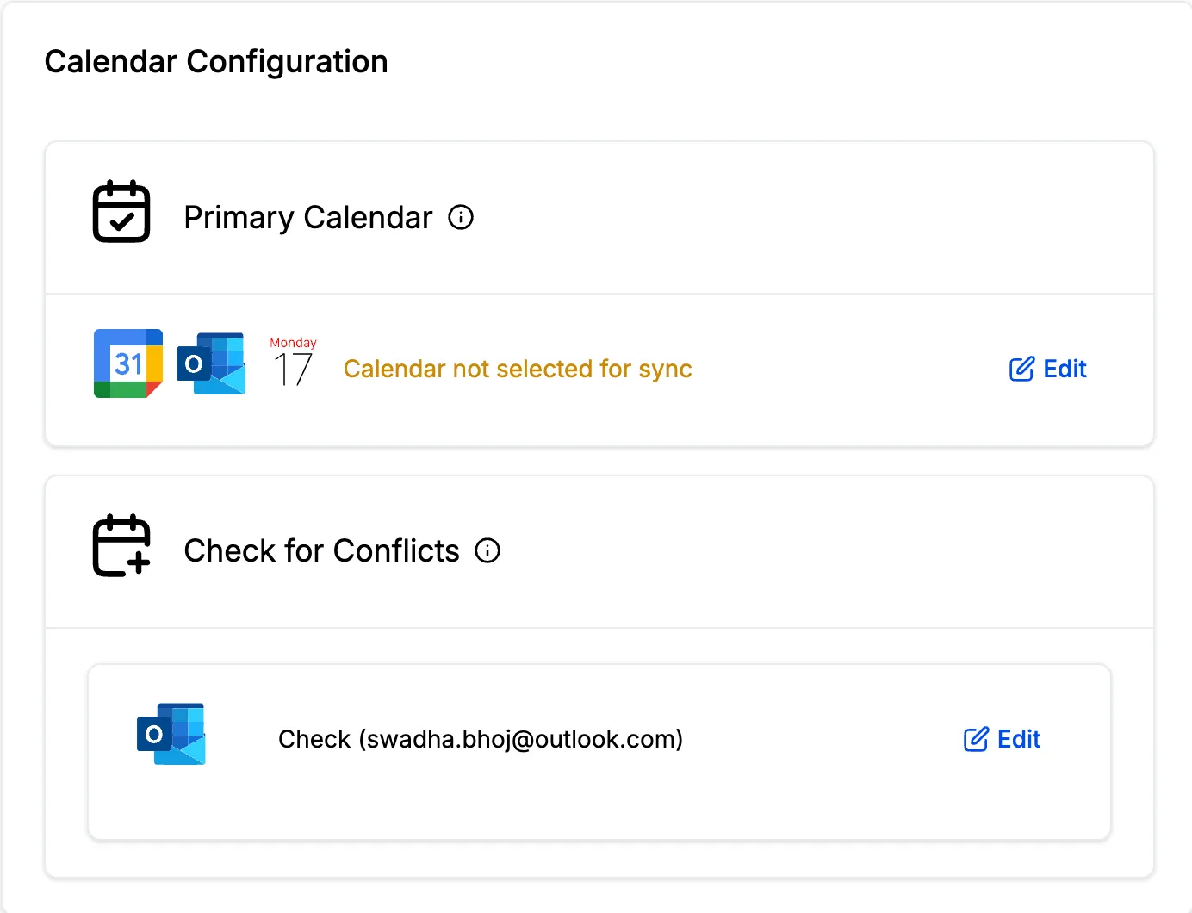Click the Check for Conflicts calendar-plus icon
The width and height of the screenshot is (1192, 913).
(121, 545)
